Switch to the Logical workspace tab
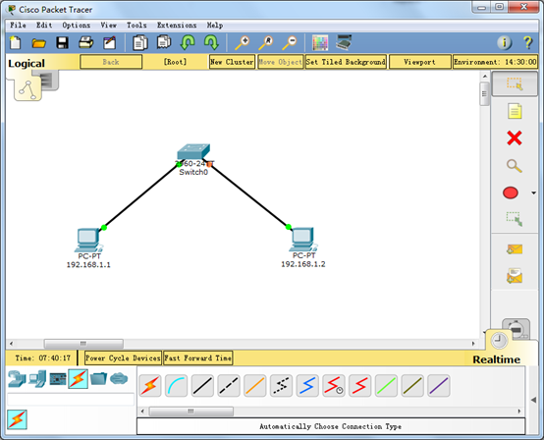 27,88
